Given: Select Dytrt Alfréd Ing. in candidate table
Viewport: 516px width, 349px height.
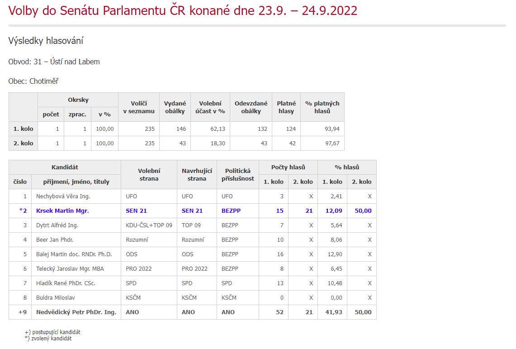Looking at the screenshot, I should 57,225.
